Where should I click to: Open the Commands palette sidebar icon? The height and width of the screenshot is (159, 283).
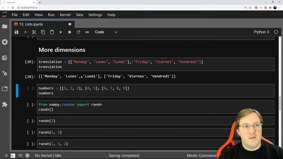(5, 57)
